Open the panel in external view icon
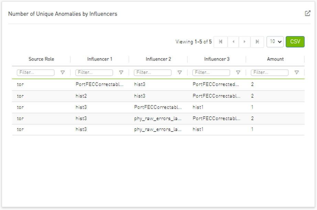The height and width of the screenshot is (210, 317). coord(307,13)
